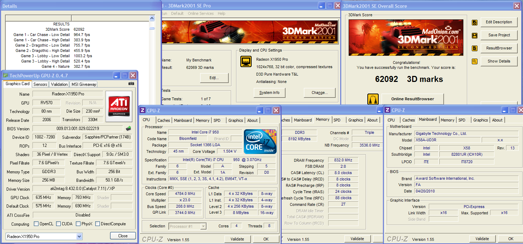523x244 pixels.
Task: Click the Edit Description button
Action: (499, 22)
